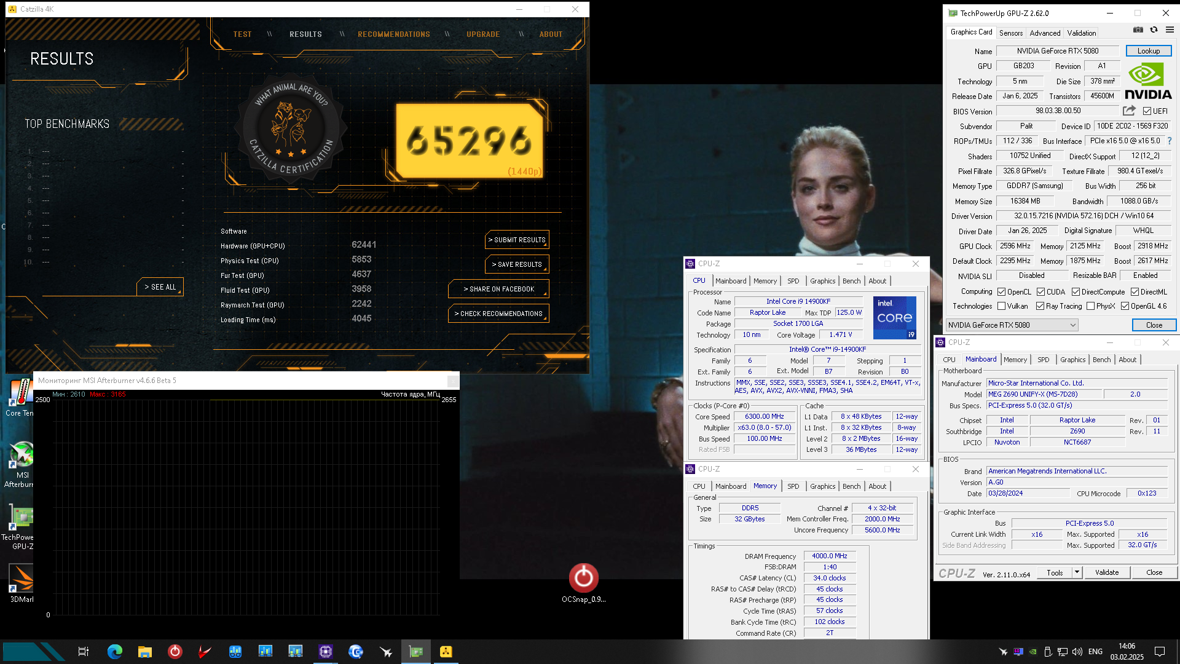
Task: Click ENG language indicator in tray
Action: [x=1095, y=652]
